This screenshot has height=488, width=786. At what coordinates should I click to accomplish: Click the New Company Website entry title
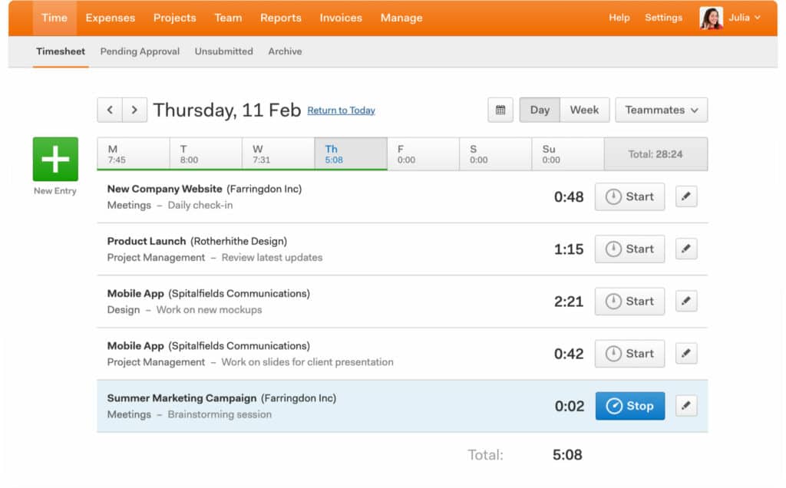click(x=164, y=189)
